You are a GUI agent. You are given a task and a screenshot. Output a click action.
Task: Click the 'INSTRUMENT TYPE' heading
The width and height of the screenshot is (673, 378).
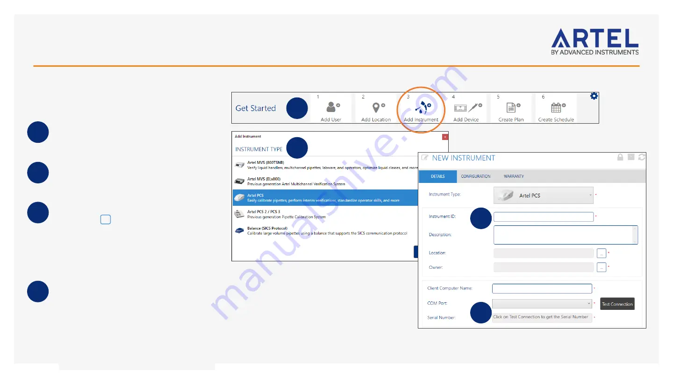(x=259, y=149)
